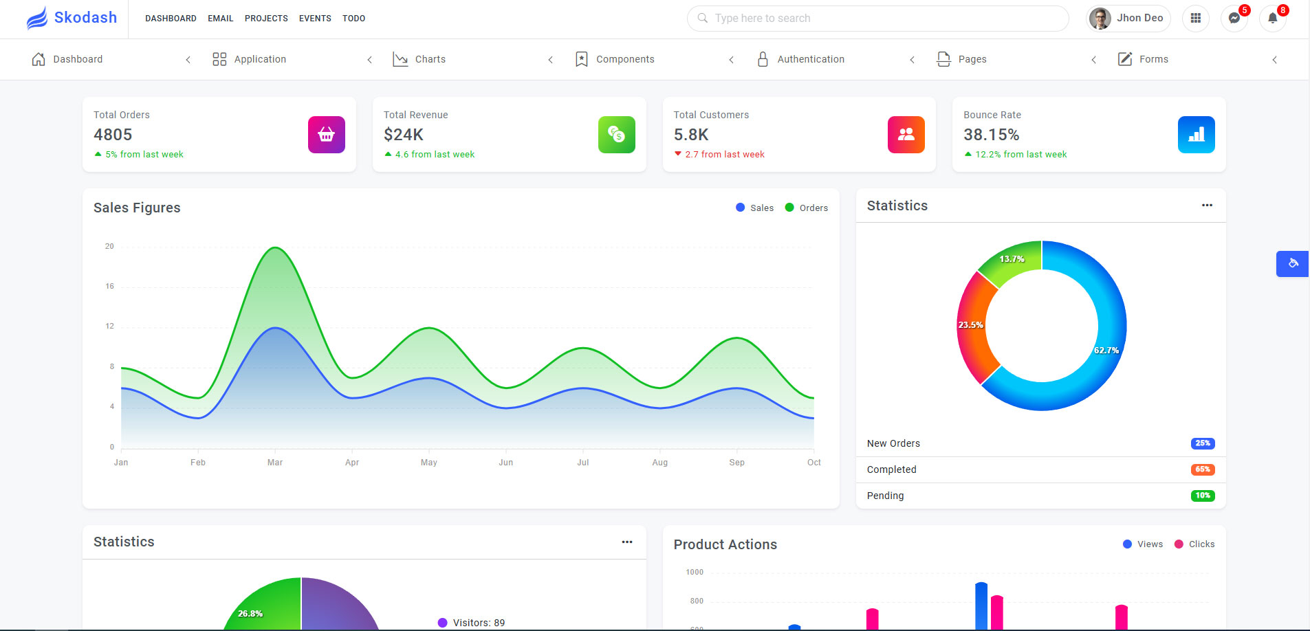Click the Completed 65% badge
Screen dimensions: 1310x631
coord(1203,469)
